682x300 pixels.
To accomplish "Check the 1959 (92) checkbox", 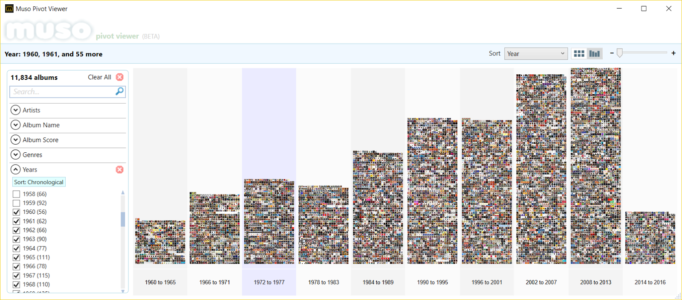I will [x=16, y=203].
